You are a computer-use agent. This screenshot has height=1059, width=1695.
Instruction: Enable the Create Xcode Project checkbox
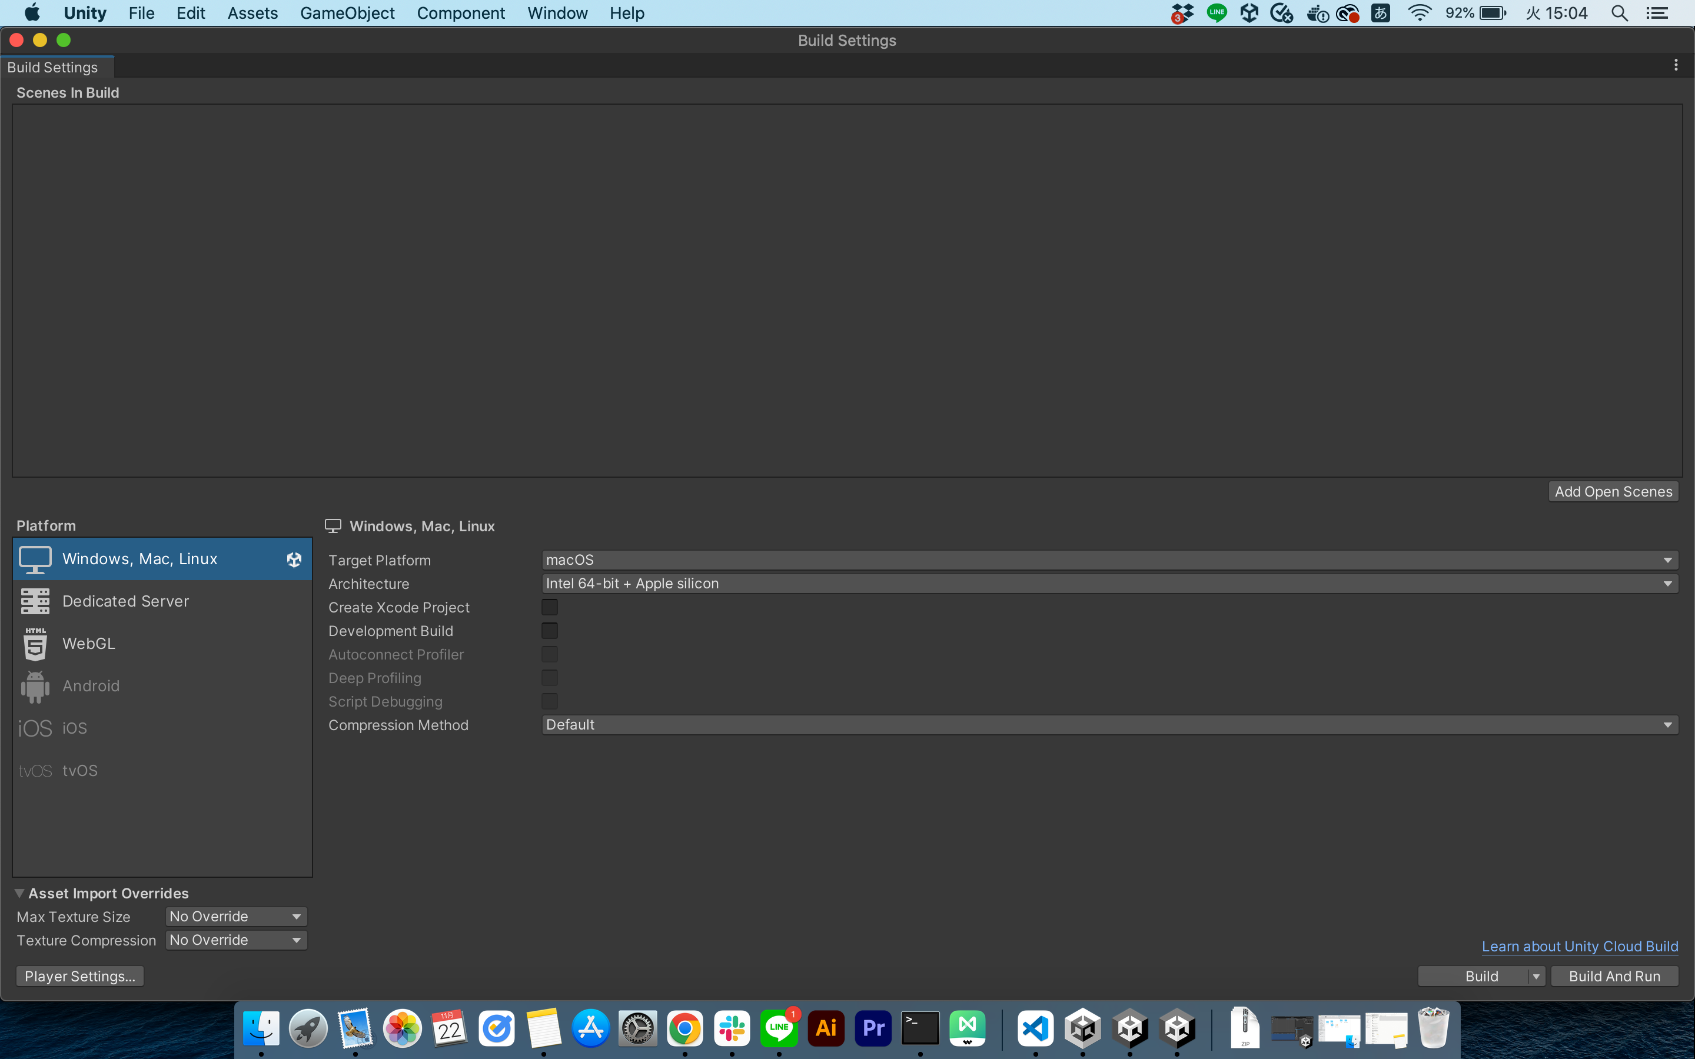[x=550, y=607]
